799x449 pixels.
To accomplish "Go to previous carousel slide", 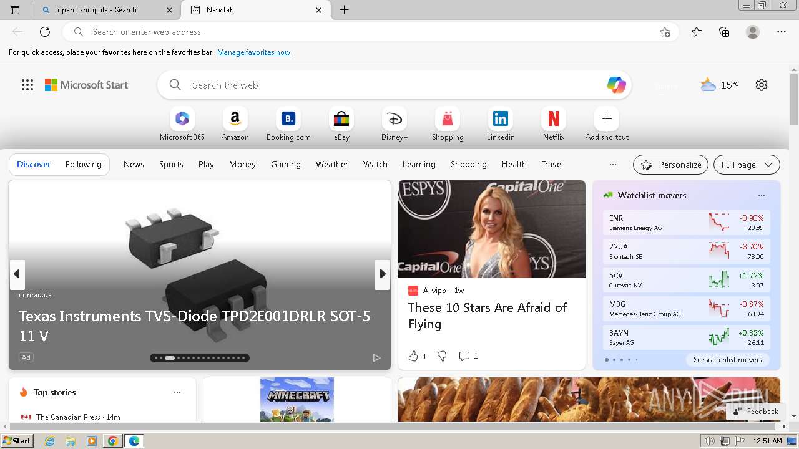I will point(17,274).
